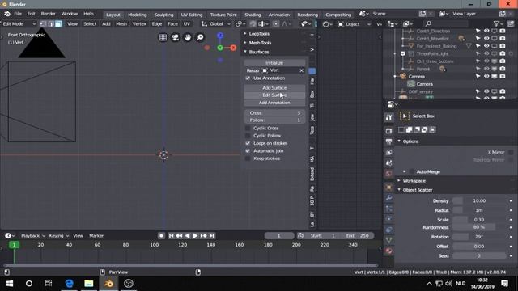
Task: Click frame 100 on the timeline ruler
Action: [x=155, y=245]
